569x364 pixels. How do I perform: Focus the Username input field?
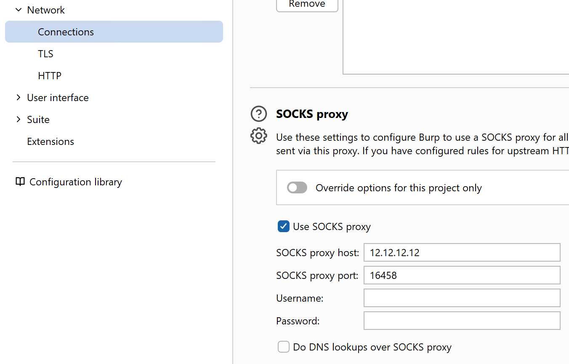[x=462, y=298]
